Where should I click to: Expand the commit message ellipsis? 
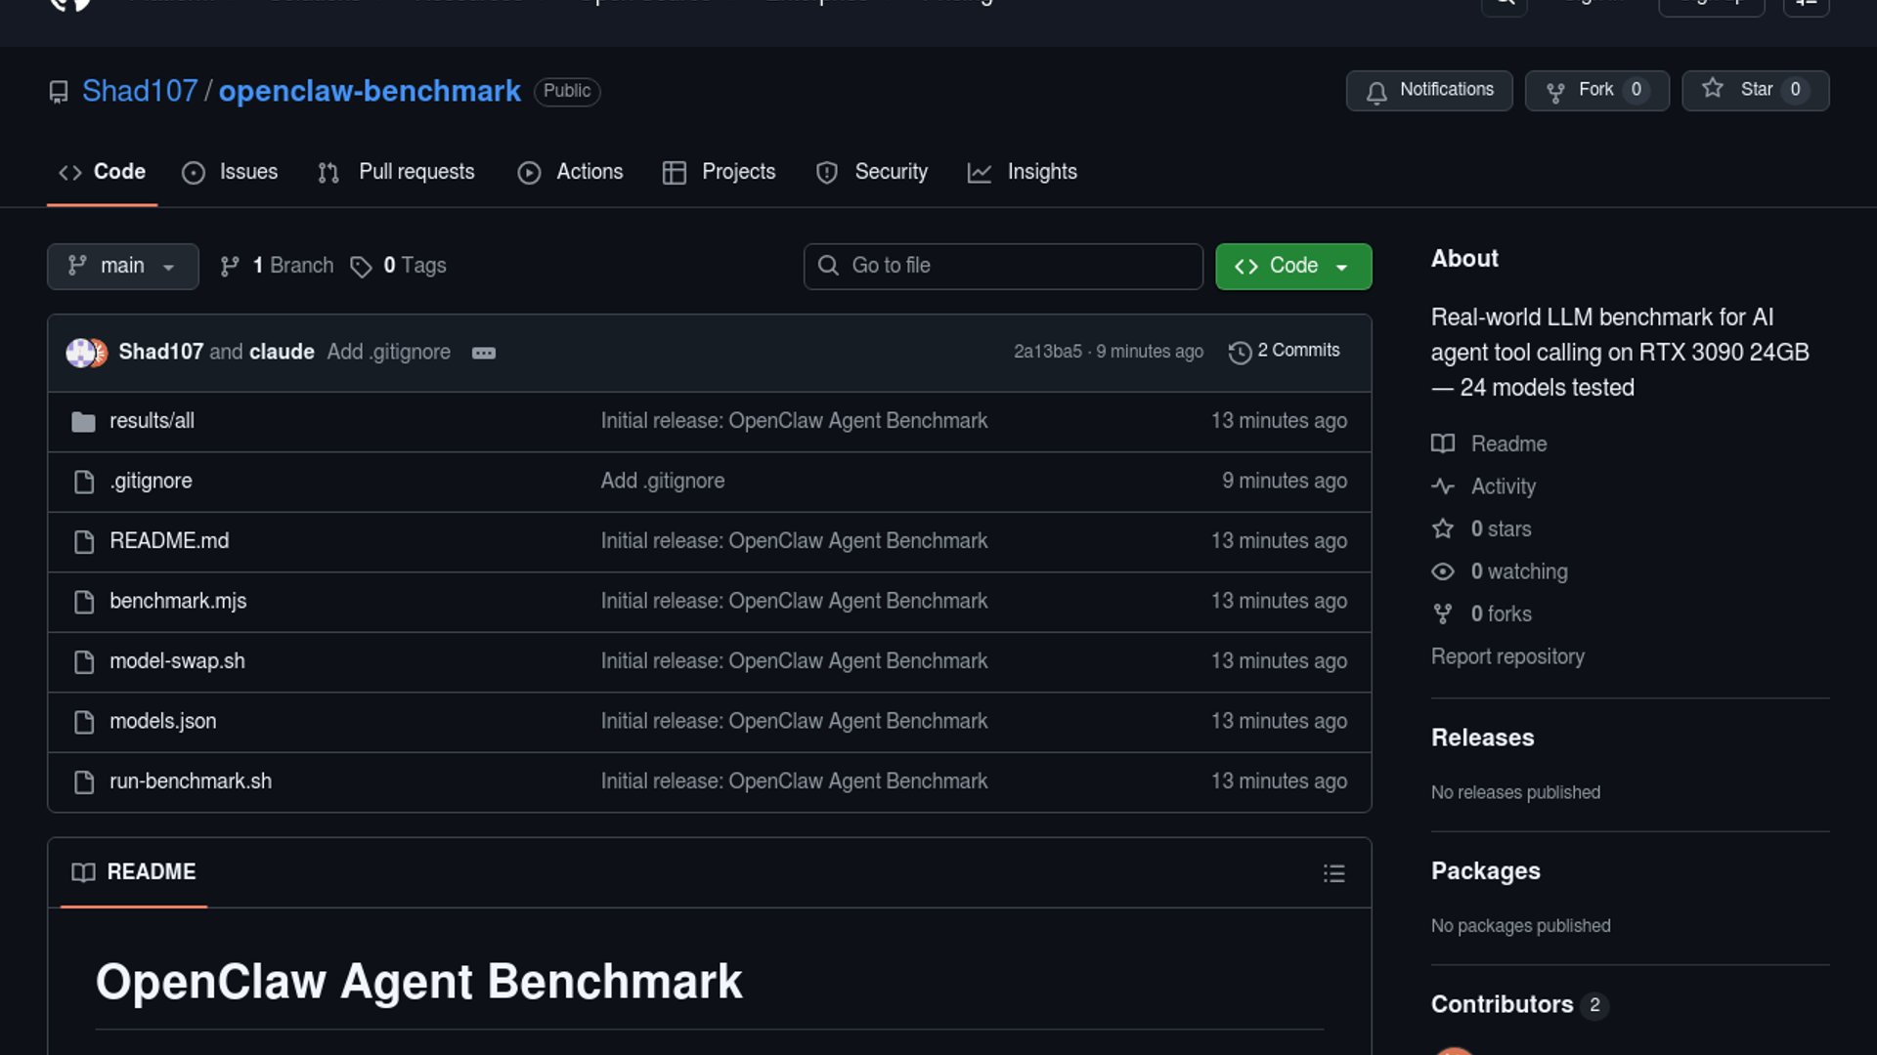pos(484,353)
